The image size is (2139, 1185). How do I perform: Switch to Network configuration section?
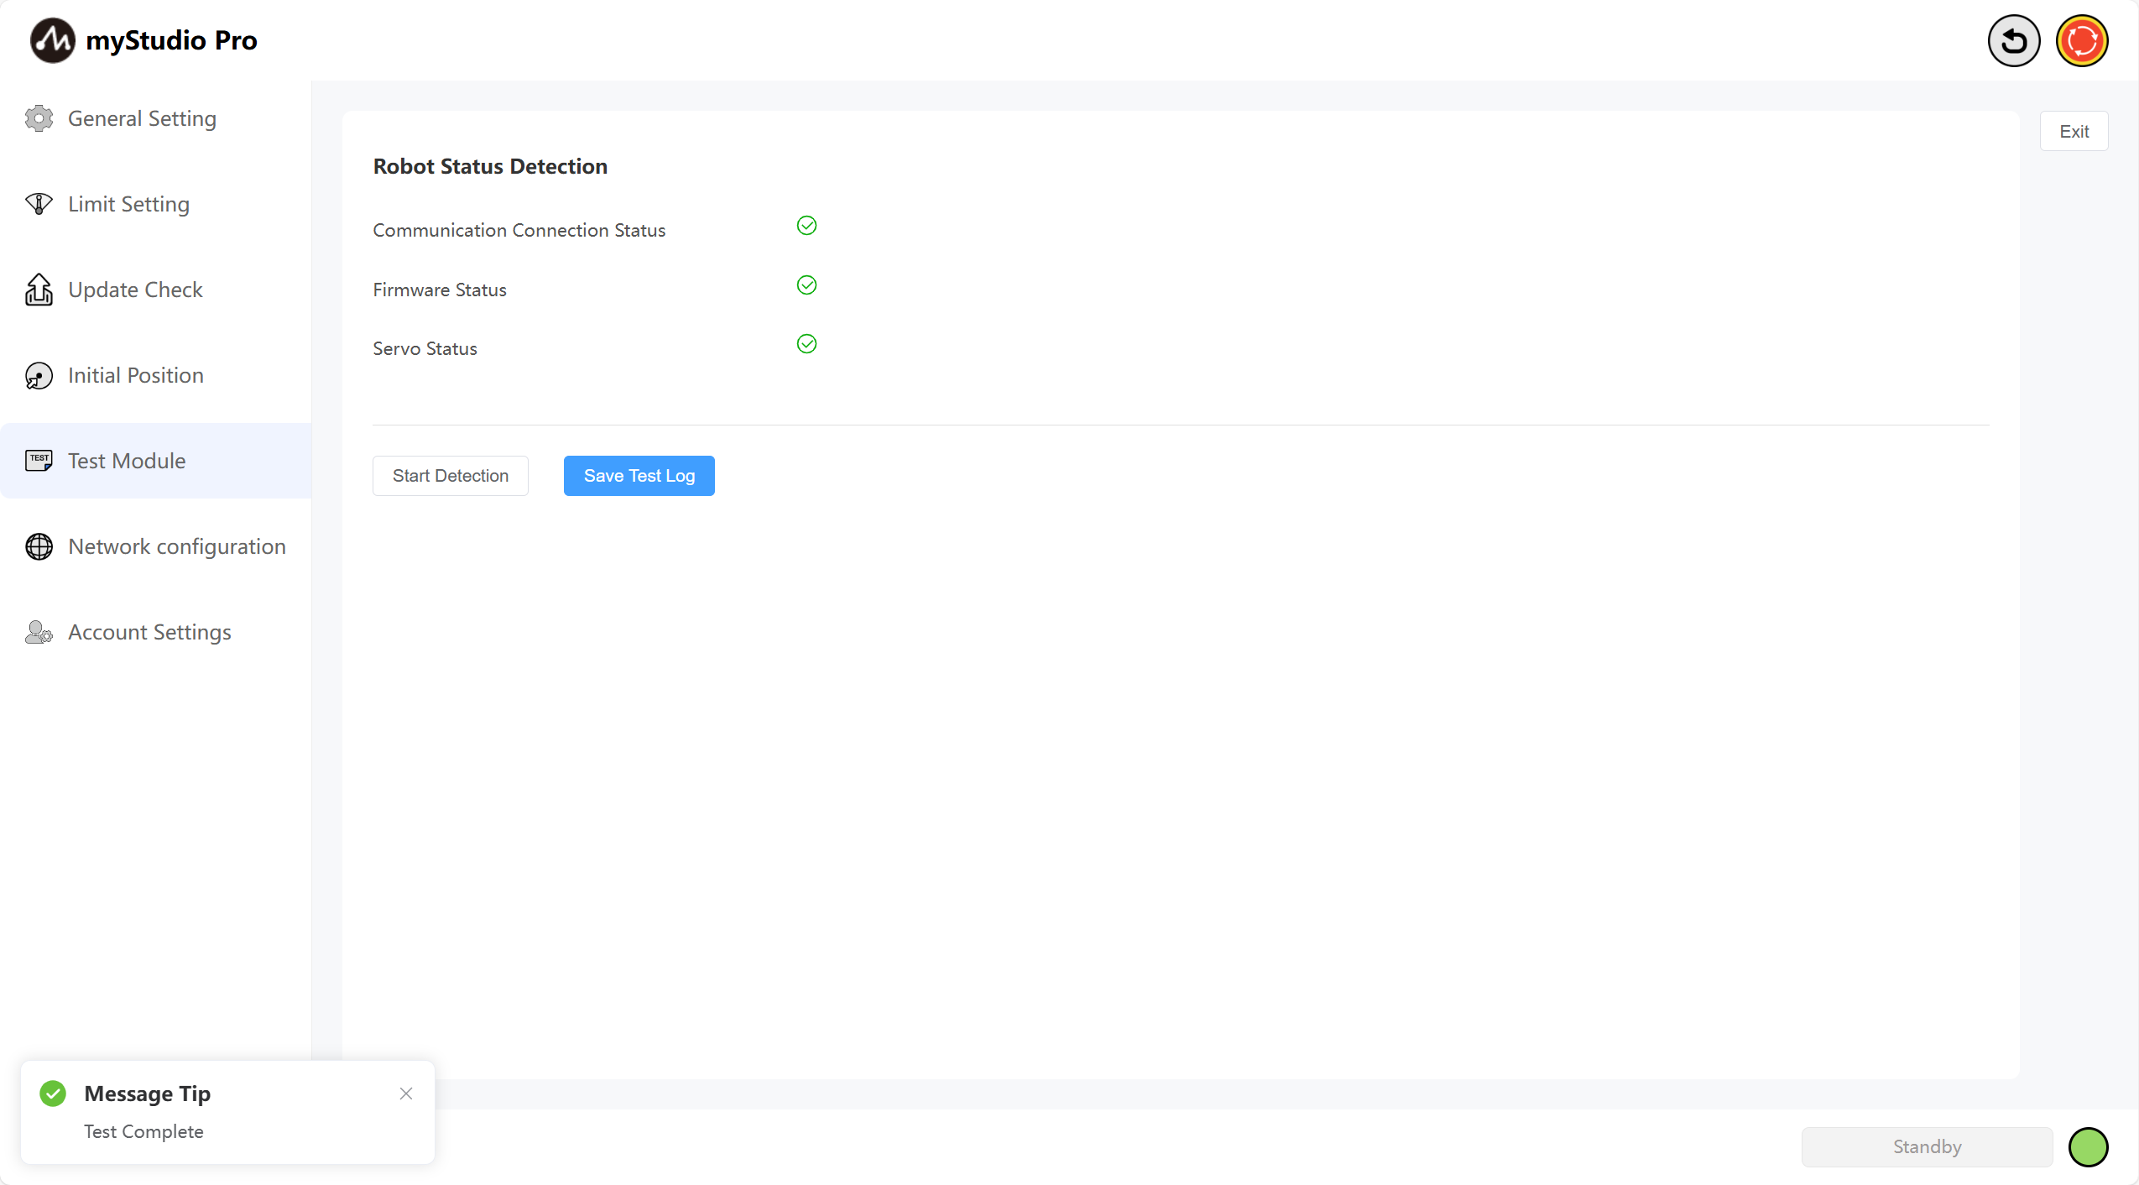tap(176, 546)
